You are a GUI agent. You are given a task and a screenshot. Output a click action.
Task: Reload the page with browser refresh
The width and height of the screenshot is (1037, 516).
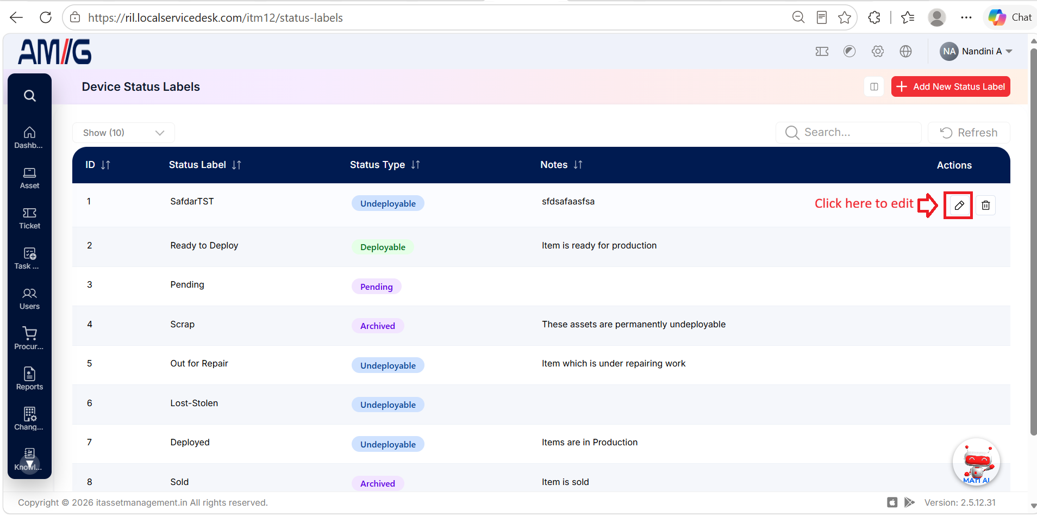pyautogui.click(x=46, y=17)
